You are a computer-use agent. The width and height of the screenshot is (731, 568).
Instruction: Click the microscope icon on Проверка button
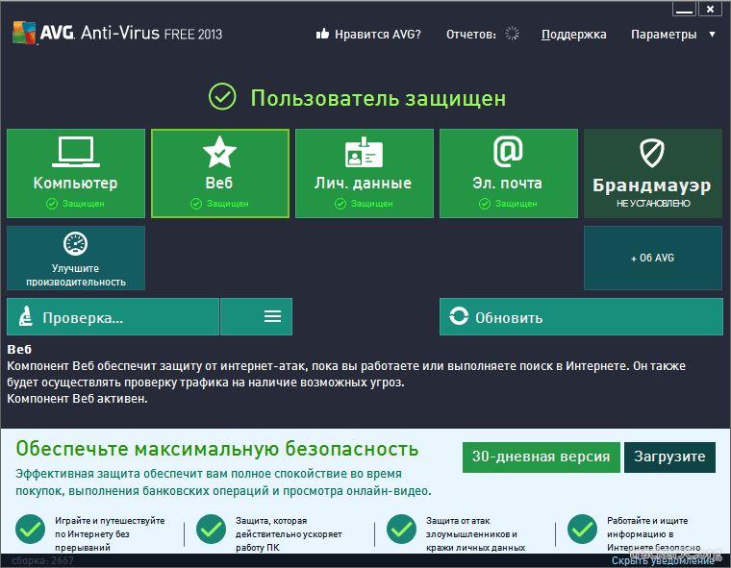pos(25,317)
